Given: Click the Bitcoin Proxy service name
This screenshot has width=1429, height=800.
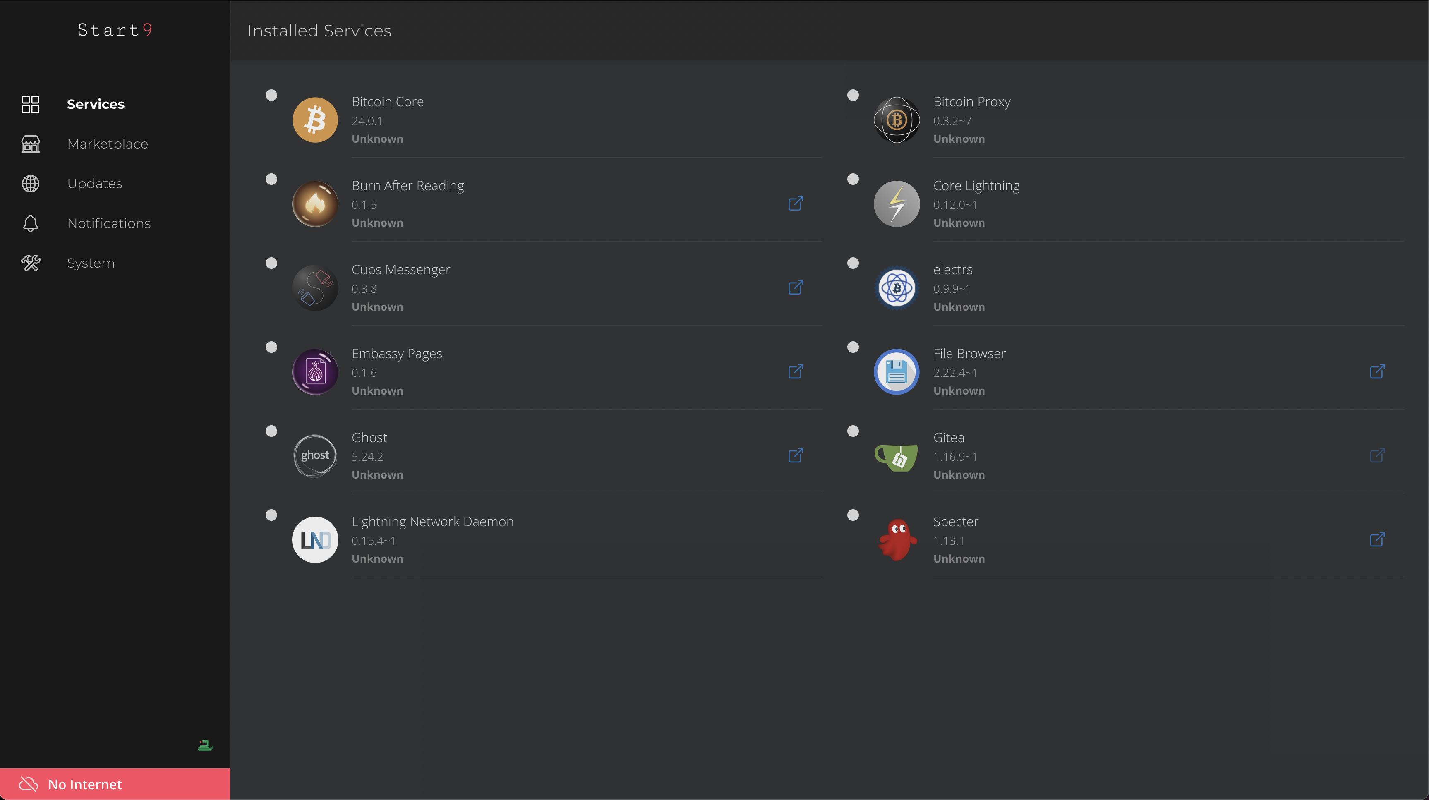Looking at the screenshot, I should click(x=971, y=101).
